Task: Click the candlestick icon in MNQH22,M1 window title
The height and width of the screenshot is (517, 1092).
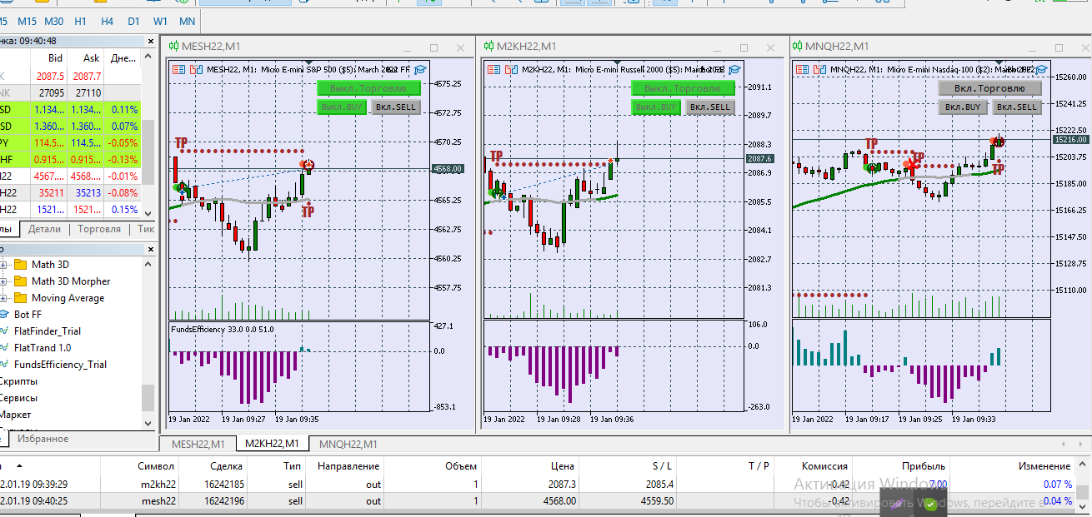Action: (x=798, y=47)
